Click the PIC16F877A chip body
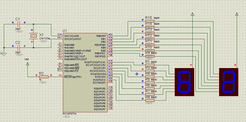The width and height of the screenshot is (246, 122). pyautogui.click(x=85, y=73)
